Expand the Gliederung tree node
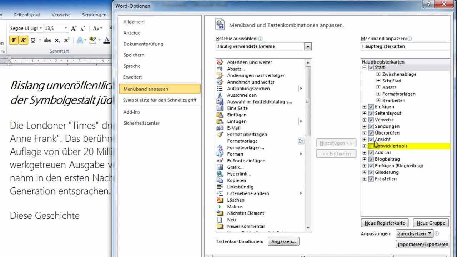Image resolution: width=457 pixels, height=257 pixels. coord(365,172)
